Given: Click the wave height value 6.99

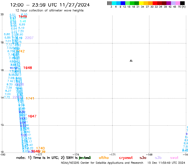Looking at the screenshot, I should point(22,25).
